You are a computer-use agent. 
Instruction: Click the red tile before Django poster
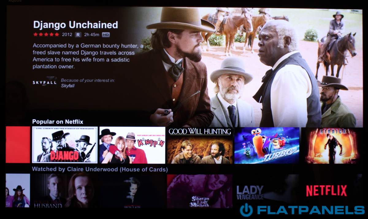pos(18,145)
